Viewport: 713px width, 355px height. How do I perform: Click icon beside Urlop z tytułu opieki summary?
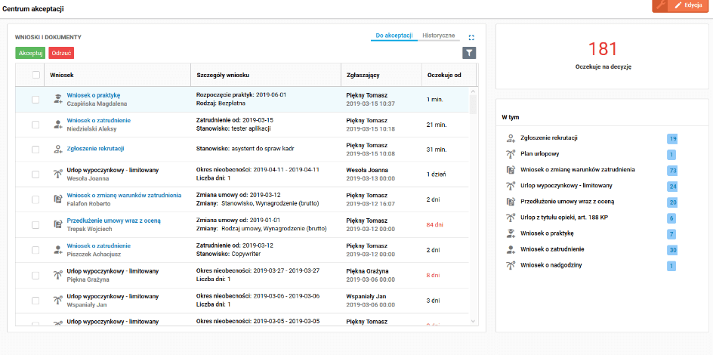[510, 218]
